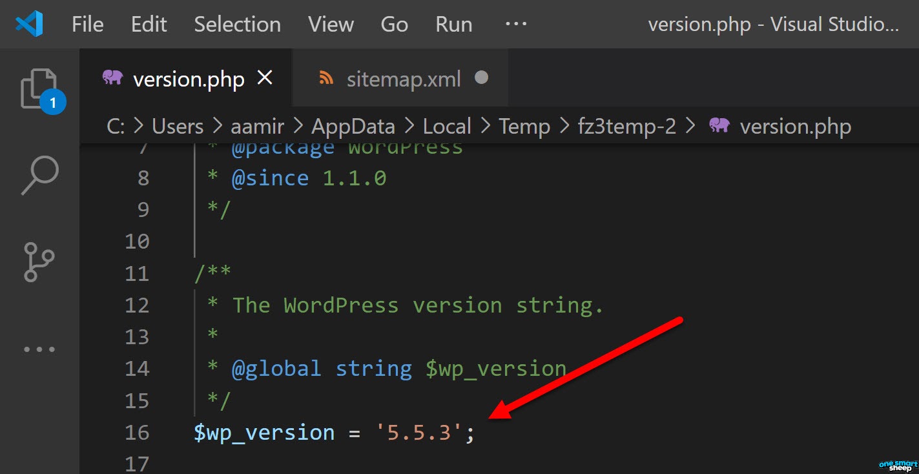
Task: Open the View menu
Action: (x=331, y=25)
